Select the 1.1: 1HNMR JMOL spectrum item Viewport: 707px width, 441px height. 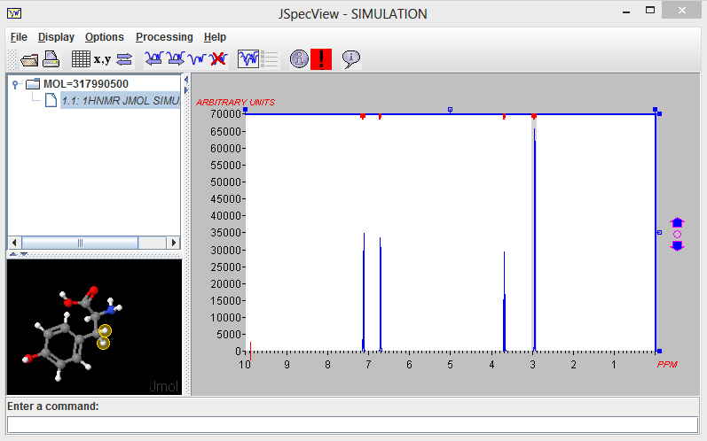pyautogui.click(x=121, y=100)
